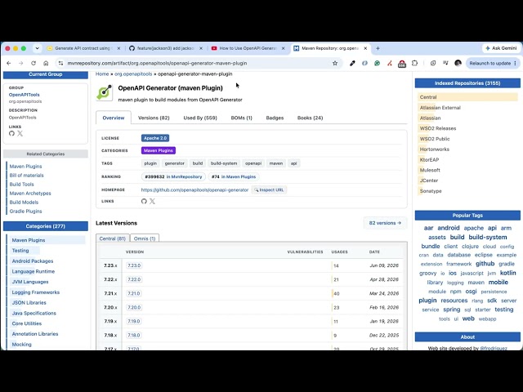
Task: Click the GitHub icon in the artifact Links row
Action: tap(144, 201)
